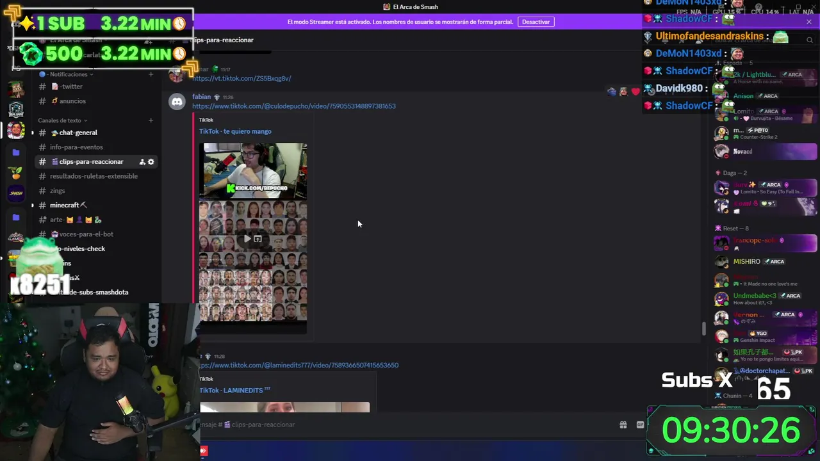Open the culodepucho TikTok video link

click(x=294, y=106)
